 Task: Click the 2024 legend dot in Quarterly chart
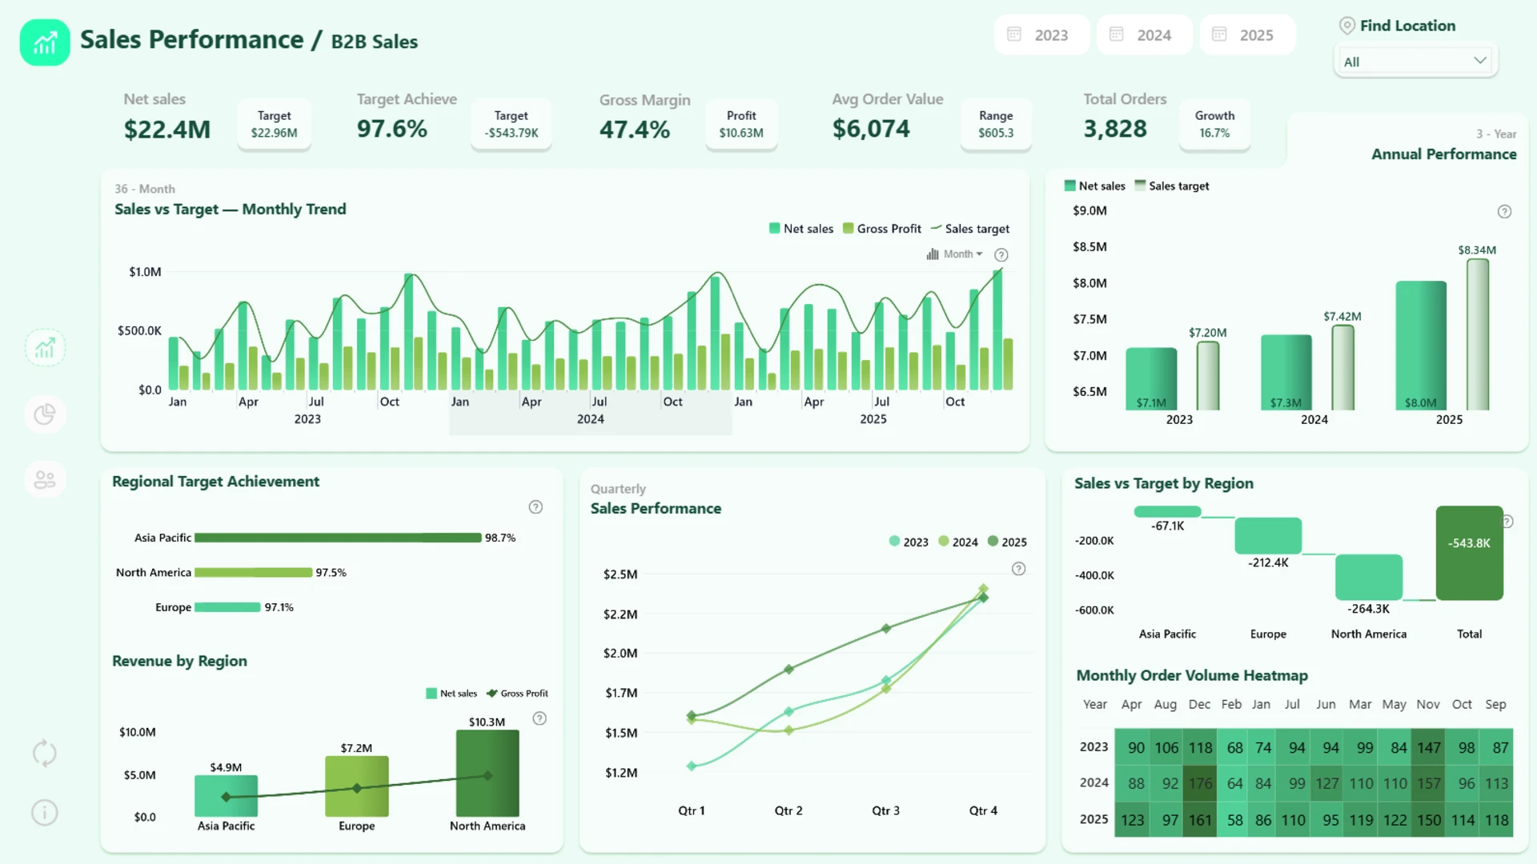(944, 542)
